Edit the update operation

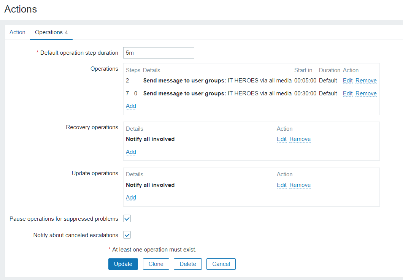pyautogui.click(x=281, y=185)
